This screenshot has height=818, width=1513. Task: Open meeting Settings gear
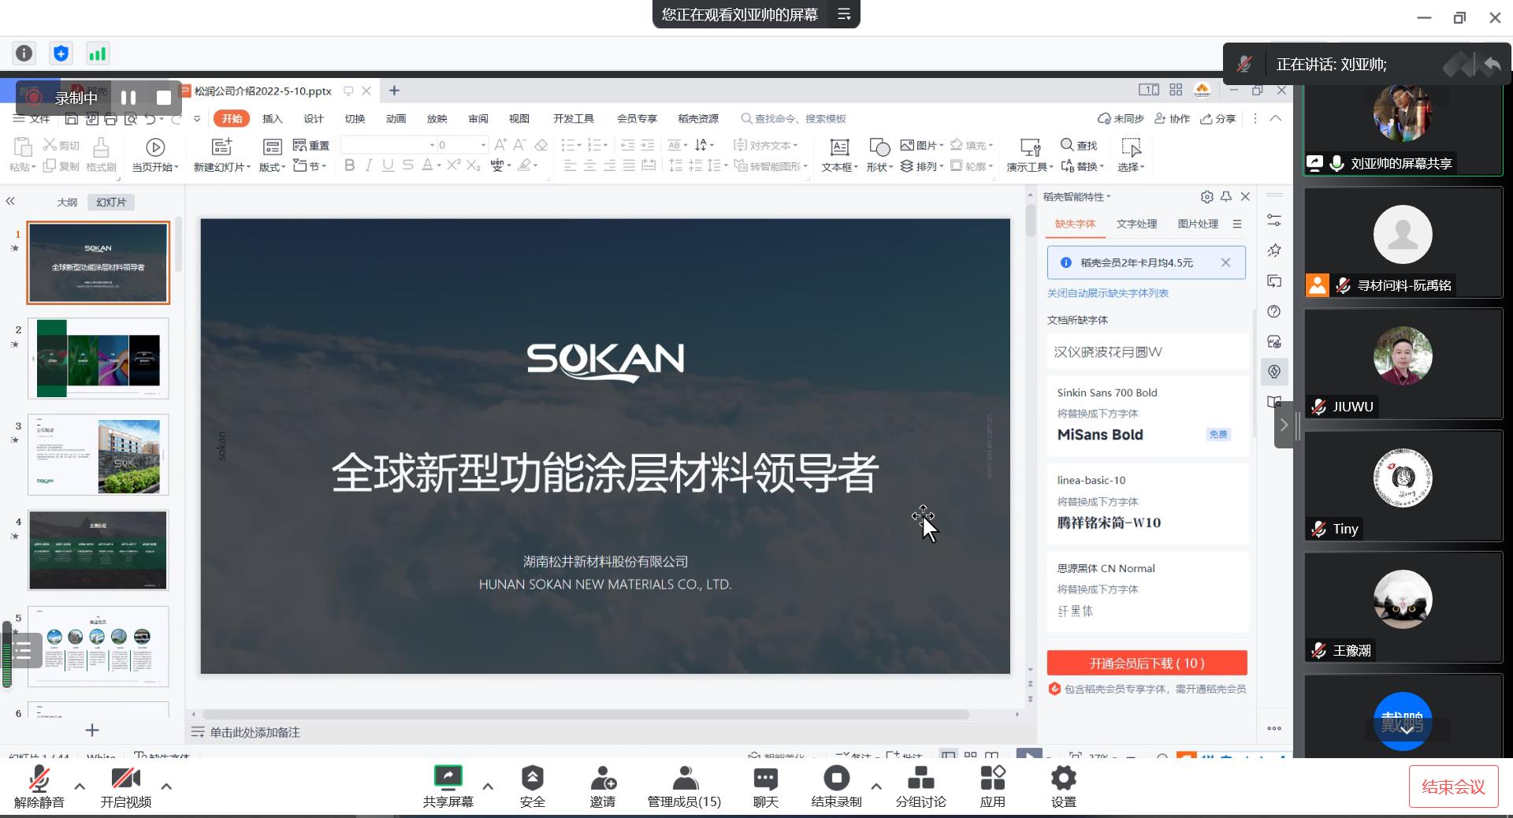click(1063, 786)
